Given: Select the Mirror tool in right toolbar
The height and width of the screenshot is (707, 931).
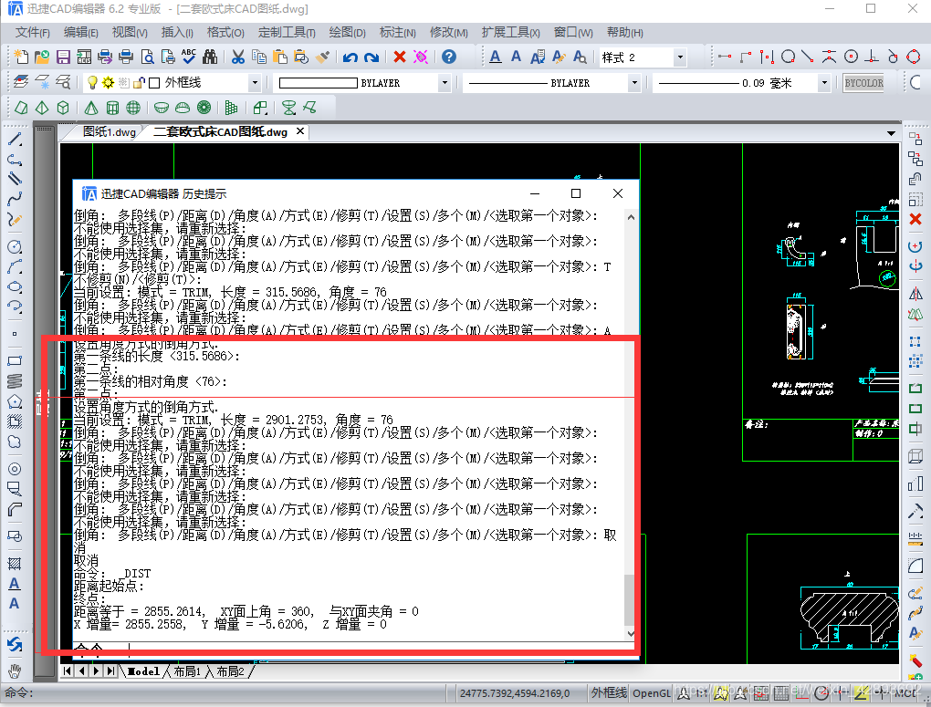Looking at the screenshot, I should click(x=915, y=293).
